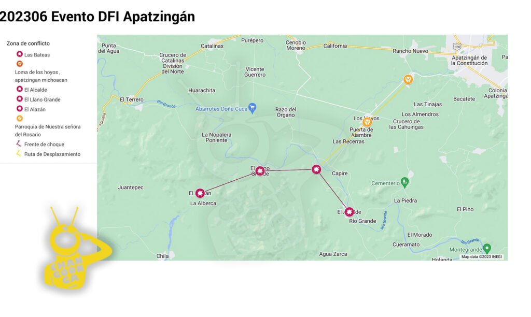Open the El Llano Grande legend entry
531x317 pixels.
[43, 99]
